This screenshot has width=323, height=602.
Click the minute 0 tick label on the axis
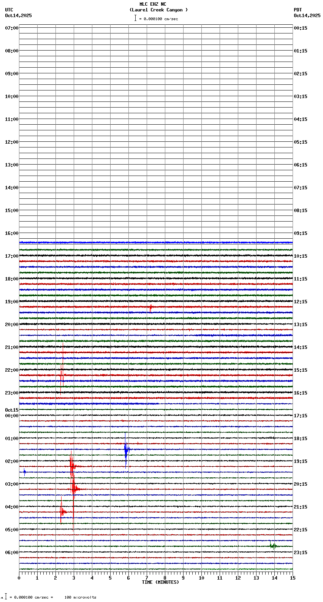coord(19,578)
